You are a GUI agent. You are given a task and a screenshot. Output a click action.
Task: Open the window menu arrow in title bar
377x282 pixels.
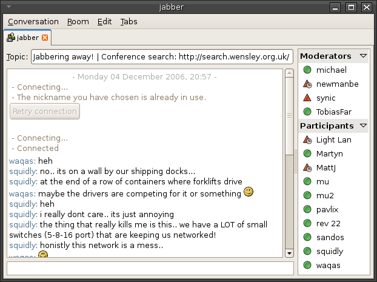click(x=9, y=7)
